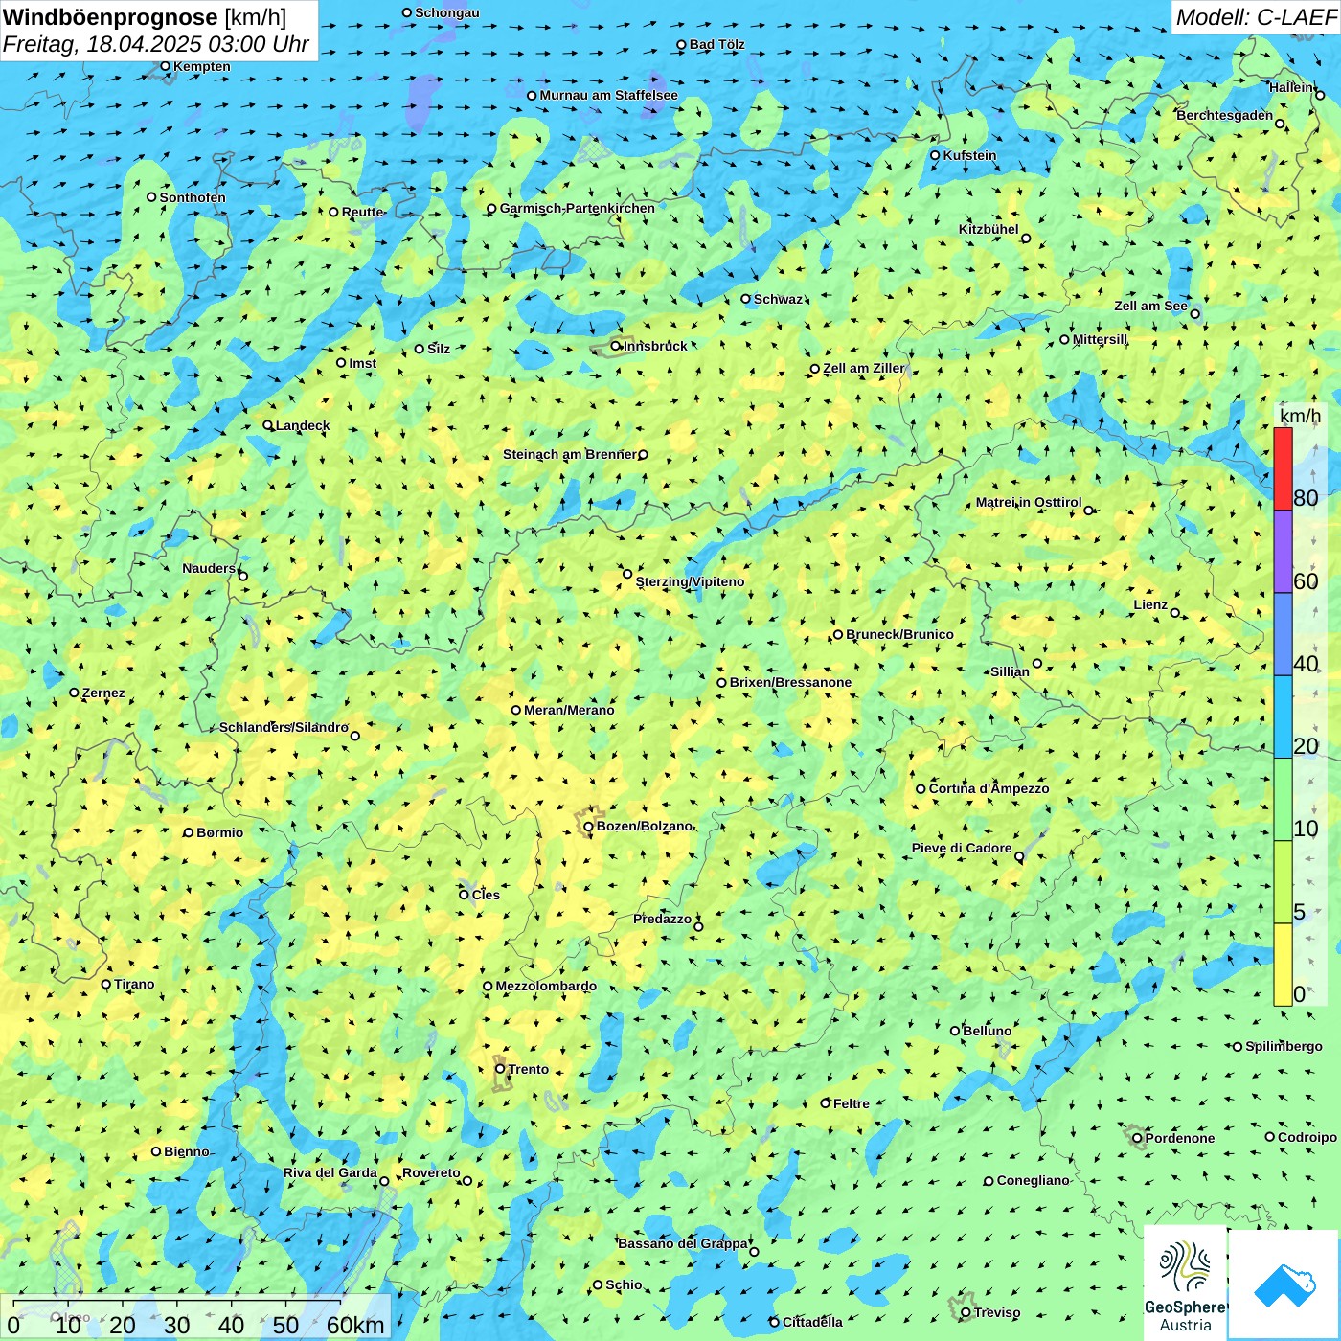The image size is (1341, 1341).
Task: Click the Bormio city marker
Action: click(189, 832)
